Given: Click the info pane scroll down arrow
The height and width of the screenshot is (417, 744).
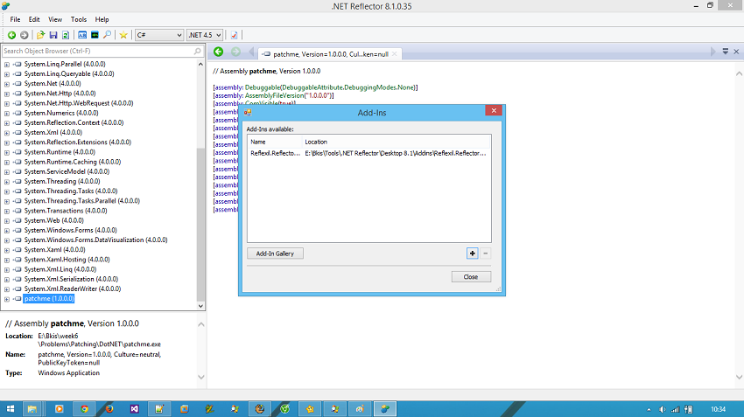Looking at the screenshot, I should pyautogui.click(x=201, y=377).
